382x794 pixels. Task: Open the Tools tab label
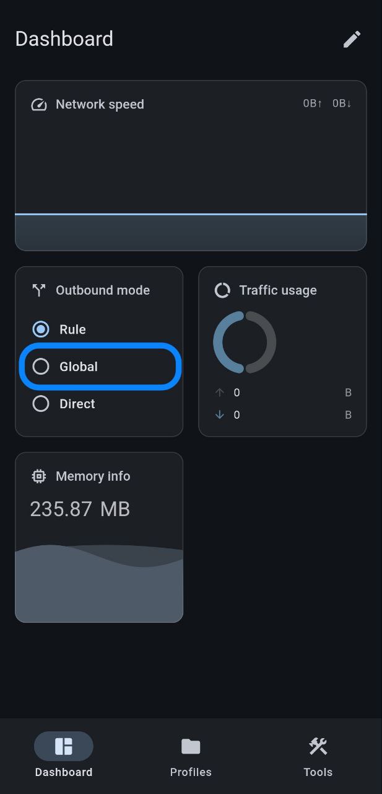coord(318,772)
